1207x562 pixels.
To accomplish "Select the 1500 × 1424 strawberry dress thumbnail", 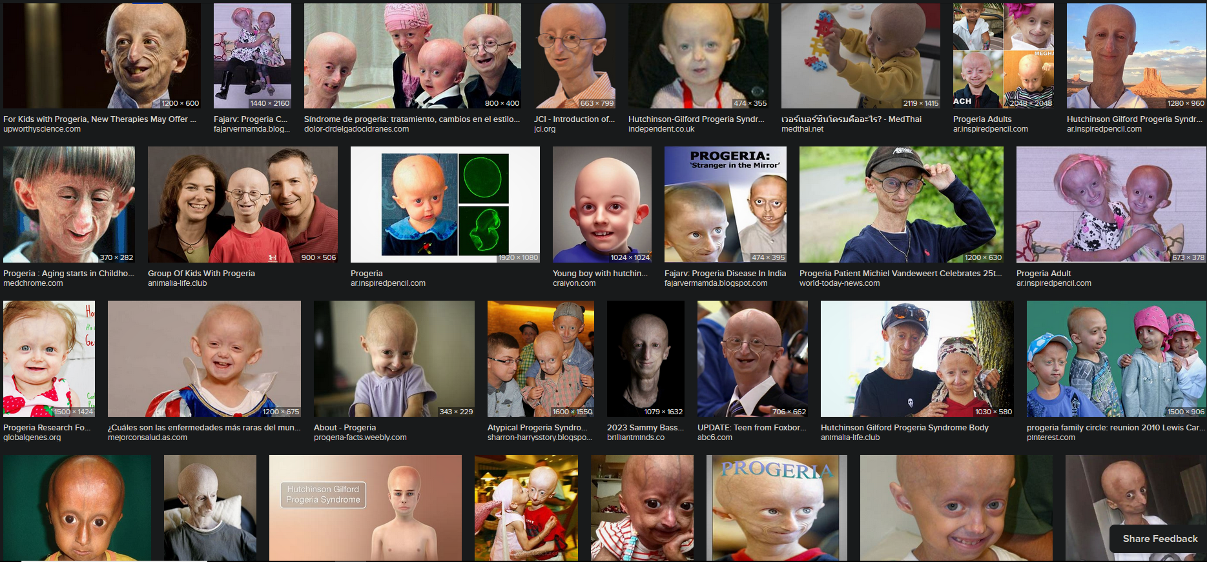I will pos(49,359).
